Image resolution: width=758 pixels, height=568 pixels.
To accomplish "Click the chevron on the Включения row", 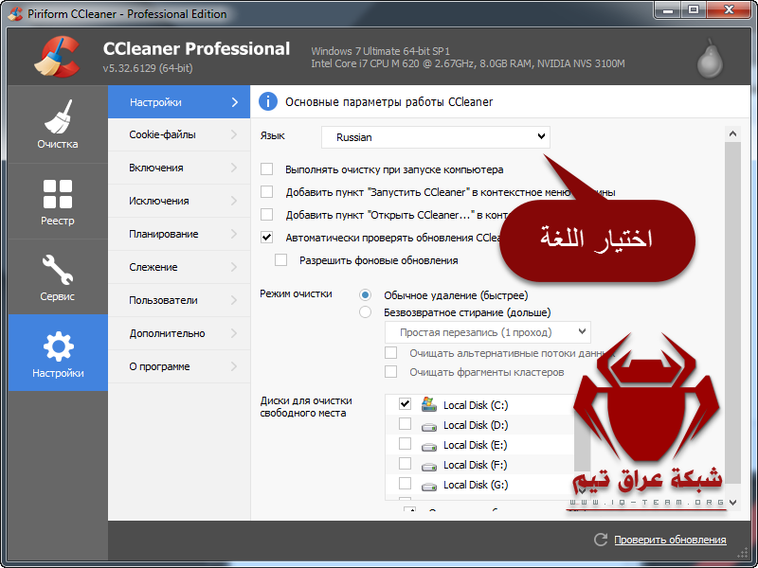I will point(234,168).
